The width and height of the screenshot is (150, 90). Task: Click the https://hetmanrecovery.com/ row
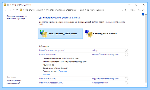[x=83, y=50]
